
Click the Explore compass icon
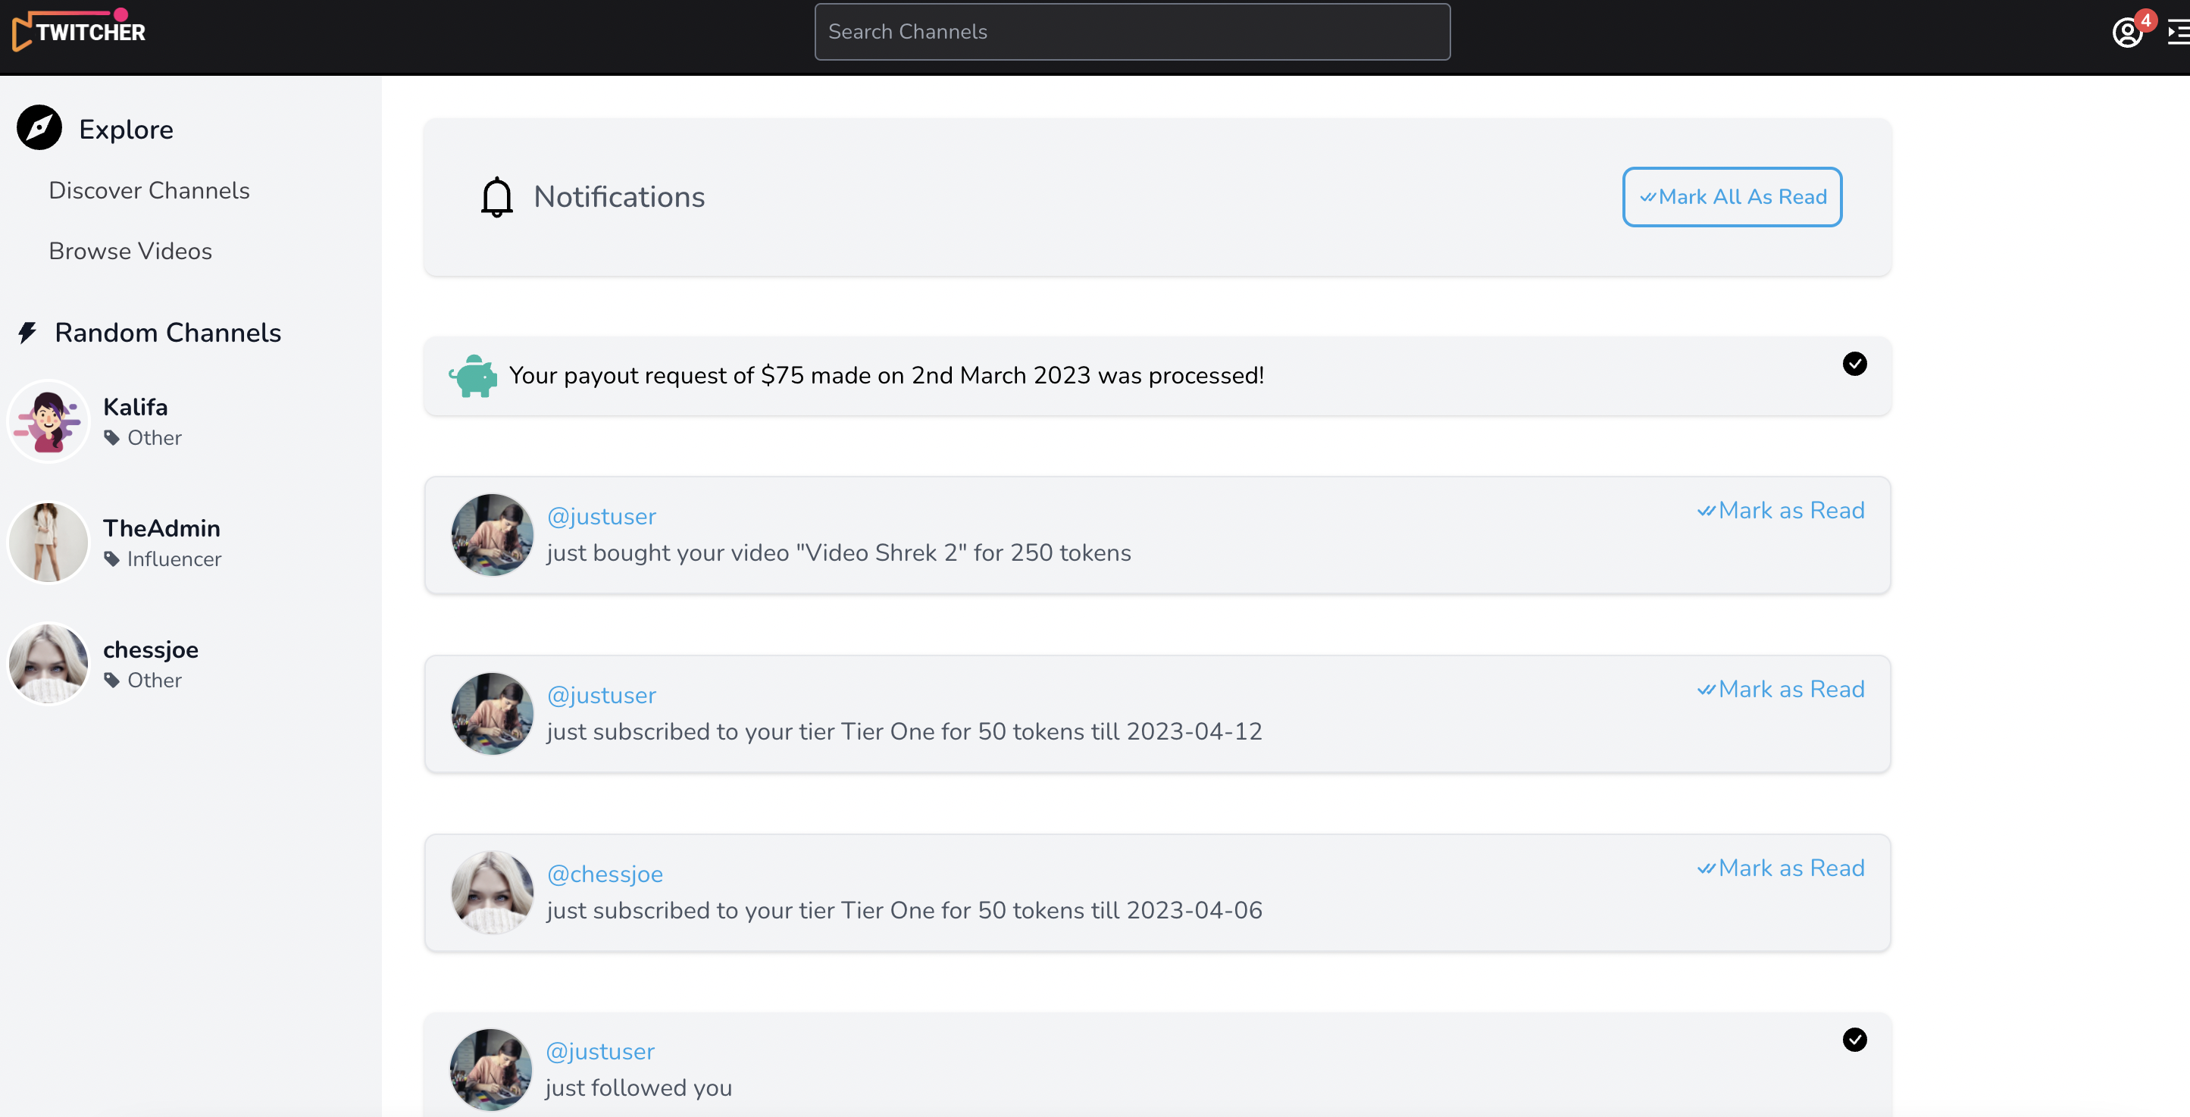tap(39, 128)
